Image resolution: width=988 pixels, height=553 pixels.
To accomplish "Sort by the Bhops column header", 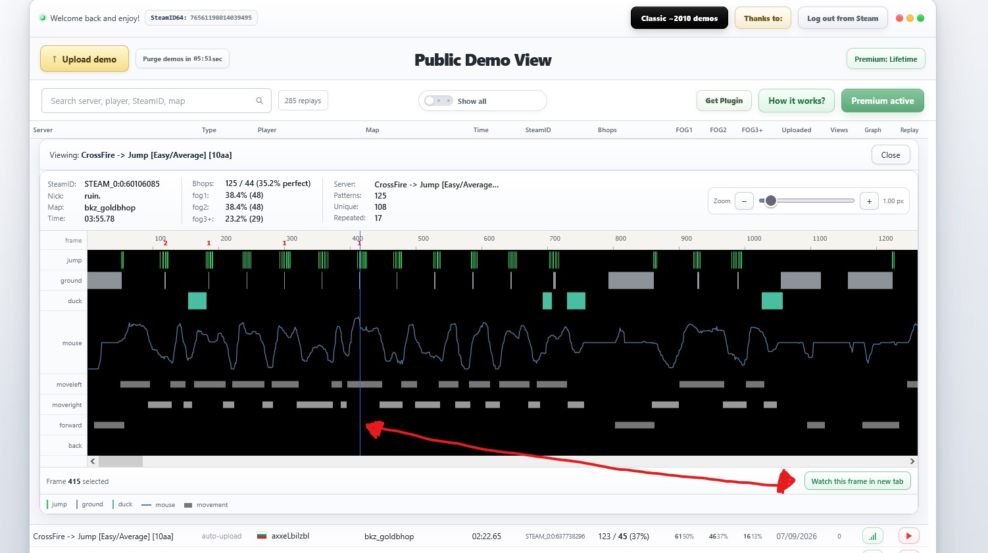I will [x=607, y=130].
